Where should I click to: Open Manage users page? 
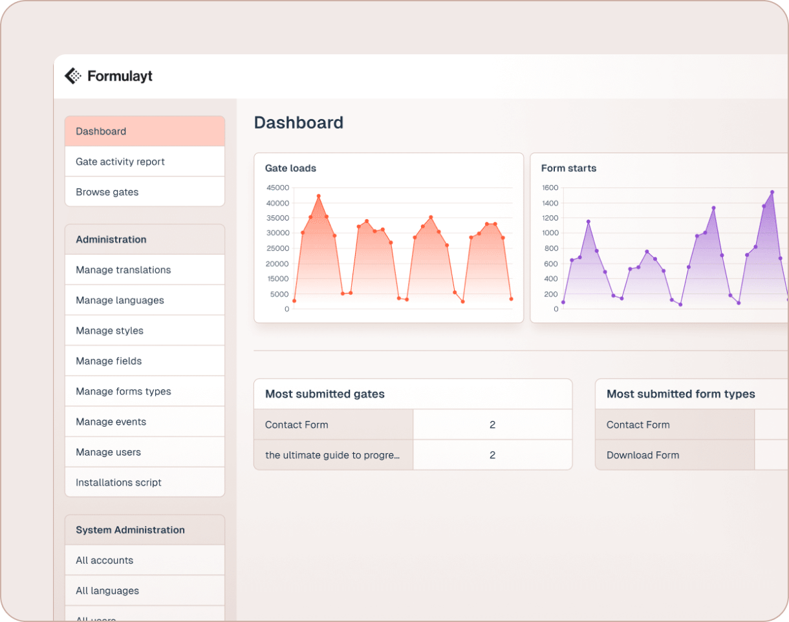(x=108, y=452)
